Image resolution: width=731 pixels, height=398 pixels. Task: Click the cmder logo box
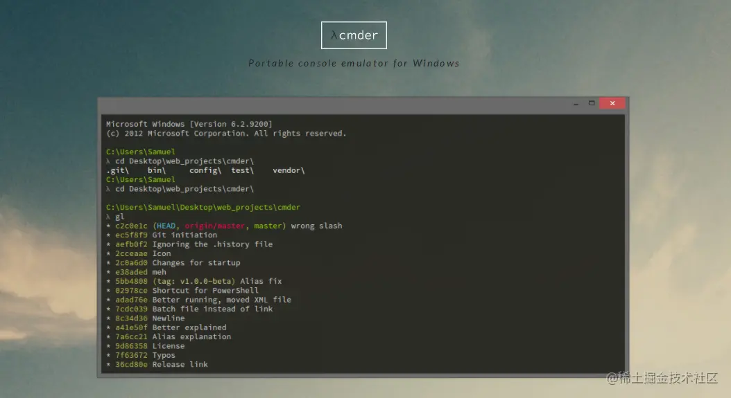click(354, 35)
